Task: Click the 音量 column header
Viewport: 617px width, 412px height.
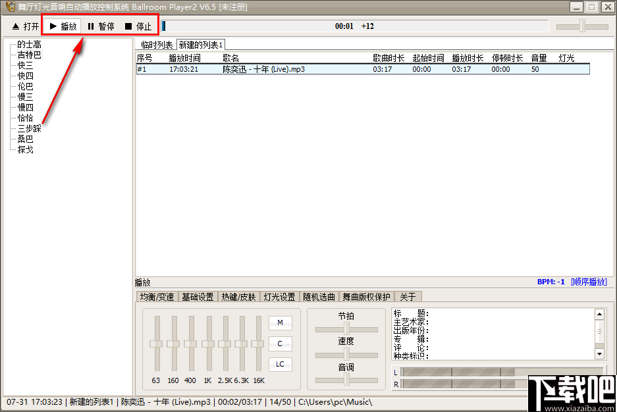Action: [x=539, y=58]
